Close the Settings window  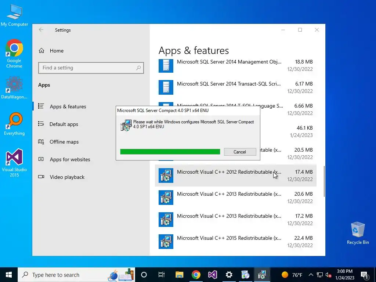tap(317, 30)
